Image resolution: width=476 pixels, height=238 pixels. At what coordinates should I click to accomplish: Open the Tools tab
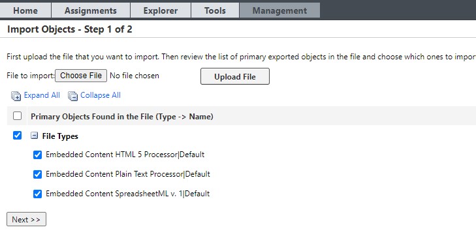click(215, 10)
